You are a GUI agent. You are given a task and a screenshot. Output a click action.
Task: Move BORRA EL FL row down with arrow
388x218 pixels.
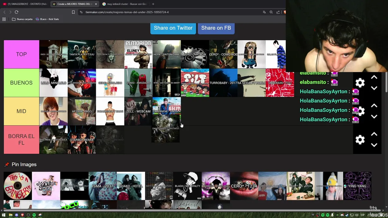[x=374, y=145]
